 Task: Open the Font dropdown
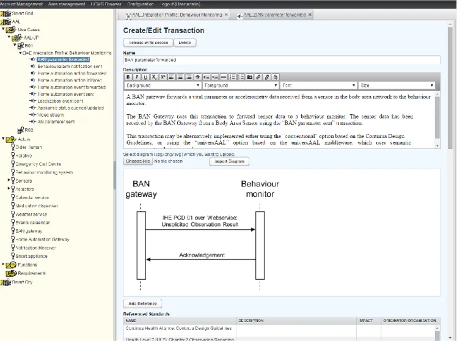click(x=318, y=86)
